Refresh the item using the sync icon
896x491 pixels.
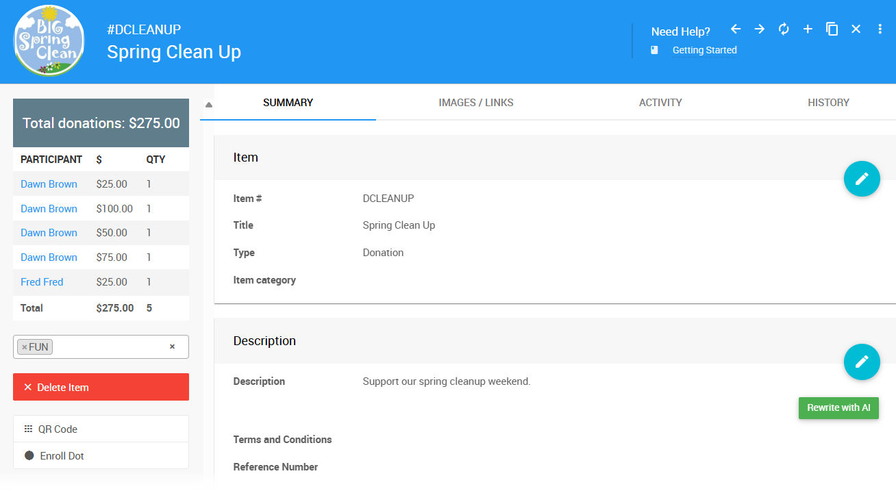pos(784,29)
